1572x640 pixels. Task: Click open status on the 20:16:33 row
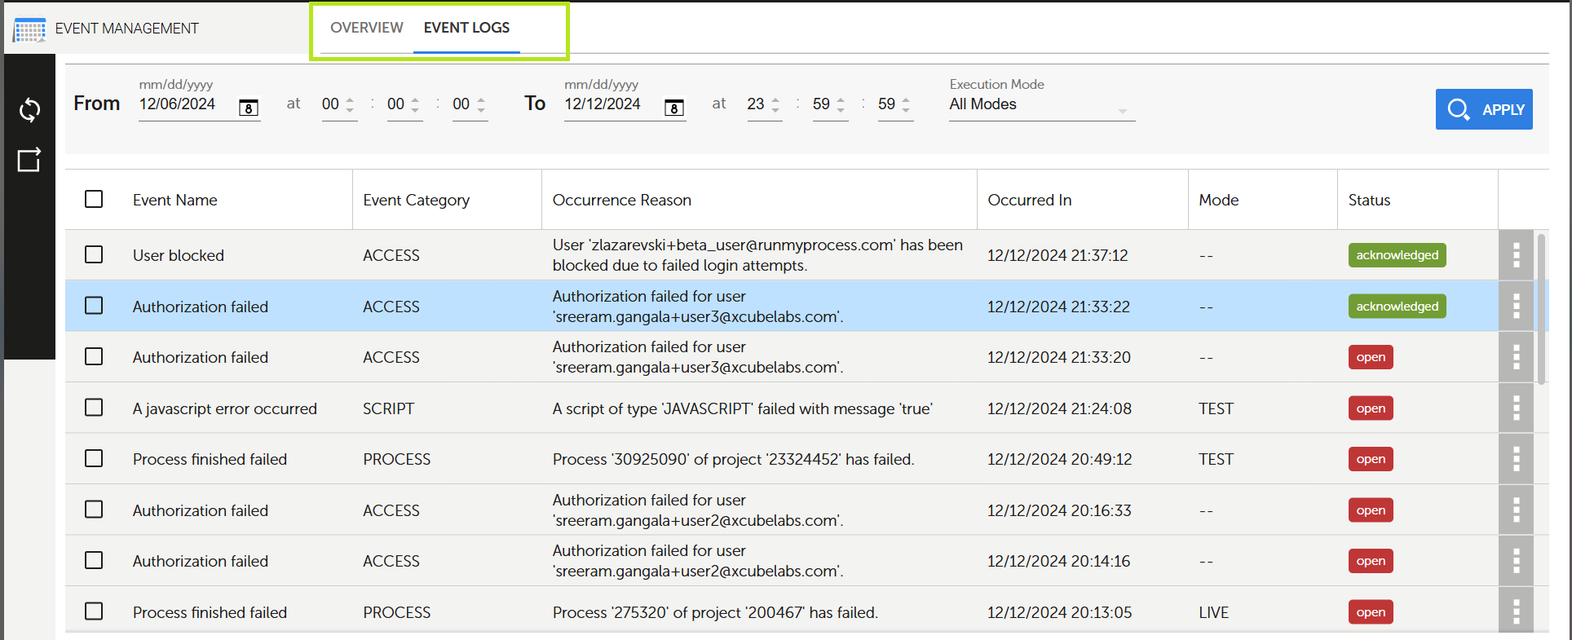[x=1371, y=510]
